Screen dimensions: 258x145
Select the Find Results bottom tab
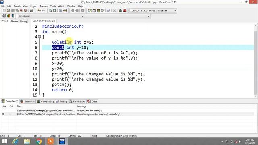point(77,101)
